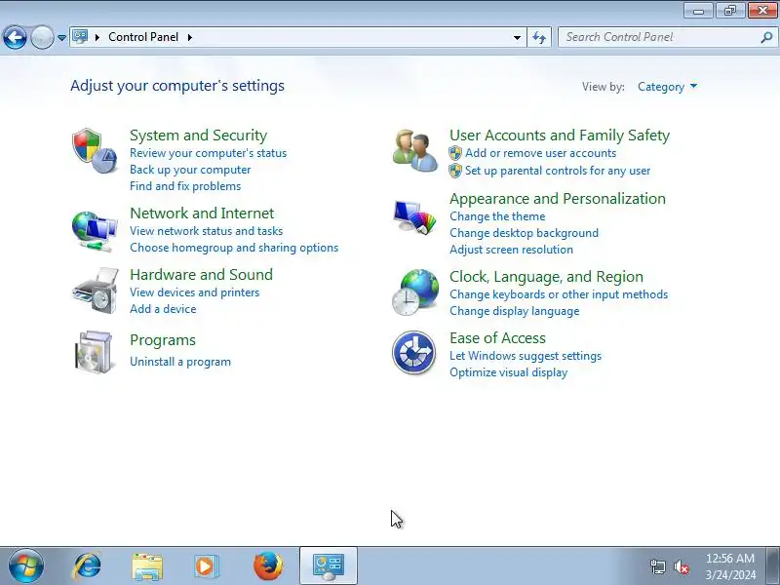Image resolution: width=780 pixels, height=585 pixels.
Task: Click Let Windows suggest settings
Action: (x=526, y=356)
